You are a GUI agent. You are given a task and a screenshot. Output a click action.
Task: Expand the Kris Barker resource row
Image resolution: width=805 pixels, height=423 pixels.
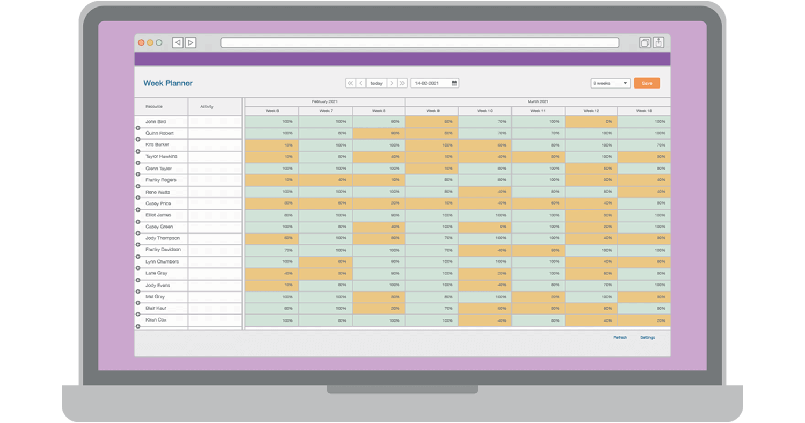click(x=138, y=151)
